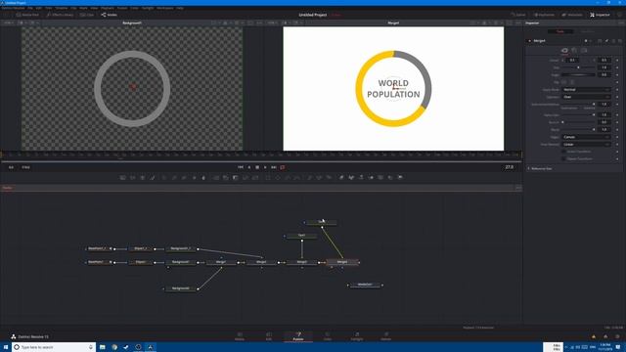Select the Text1 node
The image size is (626, 352).
coord(301,236)
